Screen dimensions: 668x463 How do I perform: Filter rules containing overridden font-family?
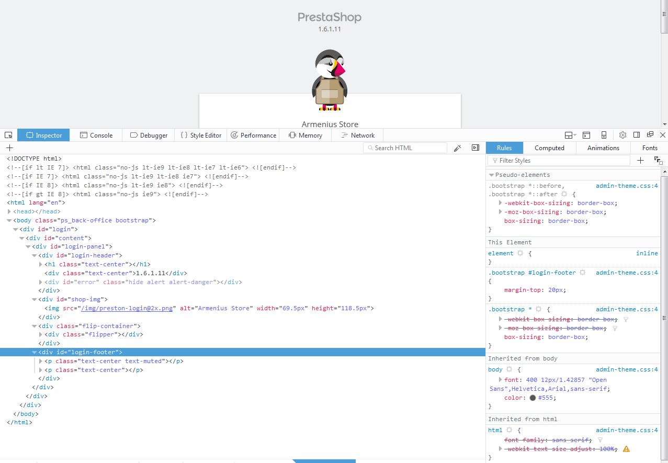pyautogui.click(x=600, y=441)
